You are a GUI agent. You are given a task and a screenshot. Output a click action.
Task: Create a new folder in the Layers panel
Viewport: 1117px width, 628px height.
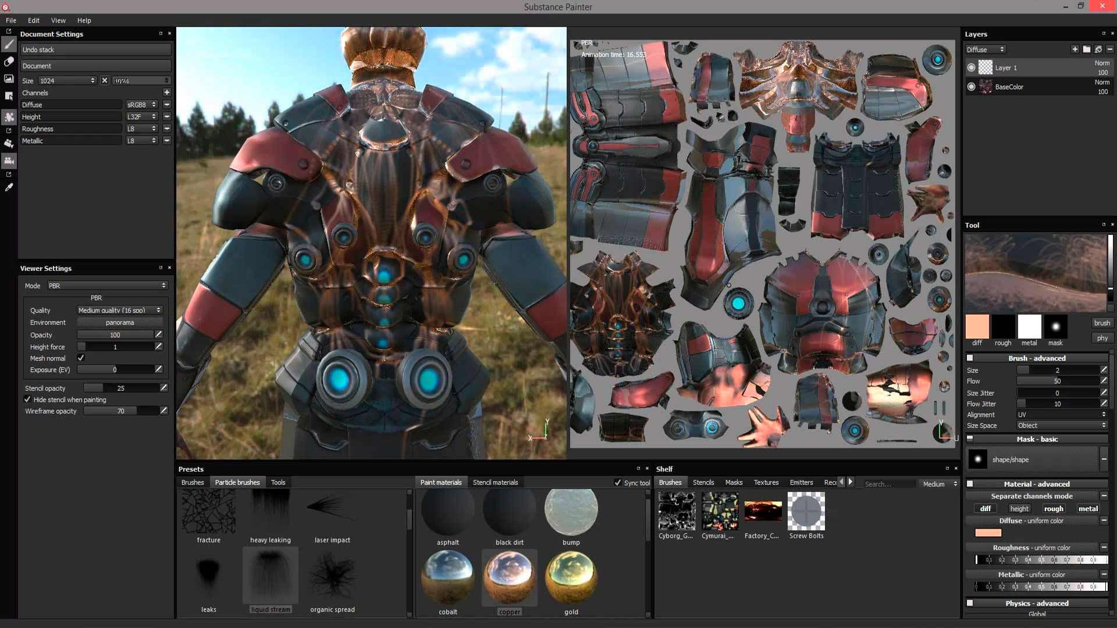pyautogui.click(x=1086, y=49)
